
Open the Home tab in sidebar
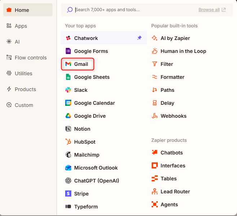coord(28,10)
